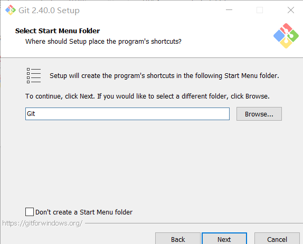303x244 pixels.
Task: Click the shortcut list icon
Action: coord(34,75)
